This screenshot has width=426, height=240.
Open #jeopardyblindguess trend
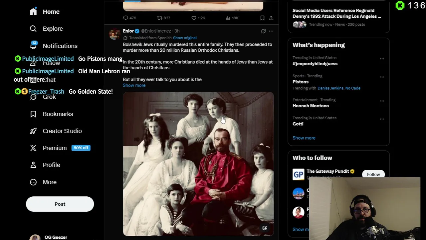pyautogui.click(x=315, y=64)
